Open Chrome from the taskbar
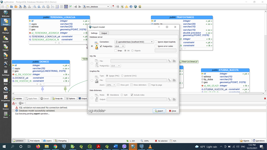The height and width of the screenshot is (150, 267). 55,146
